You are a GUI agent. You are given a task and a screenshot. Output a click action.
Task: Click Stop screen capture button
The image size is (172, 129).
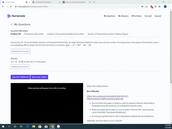pos(39,77)
